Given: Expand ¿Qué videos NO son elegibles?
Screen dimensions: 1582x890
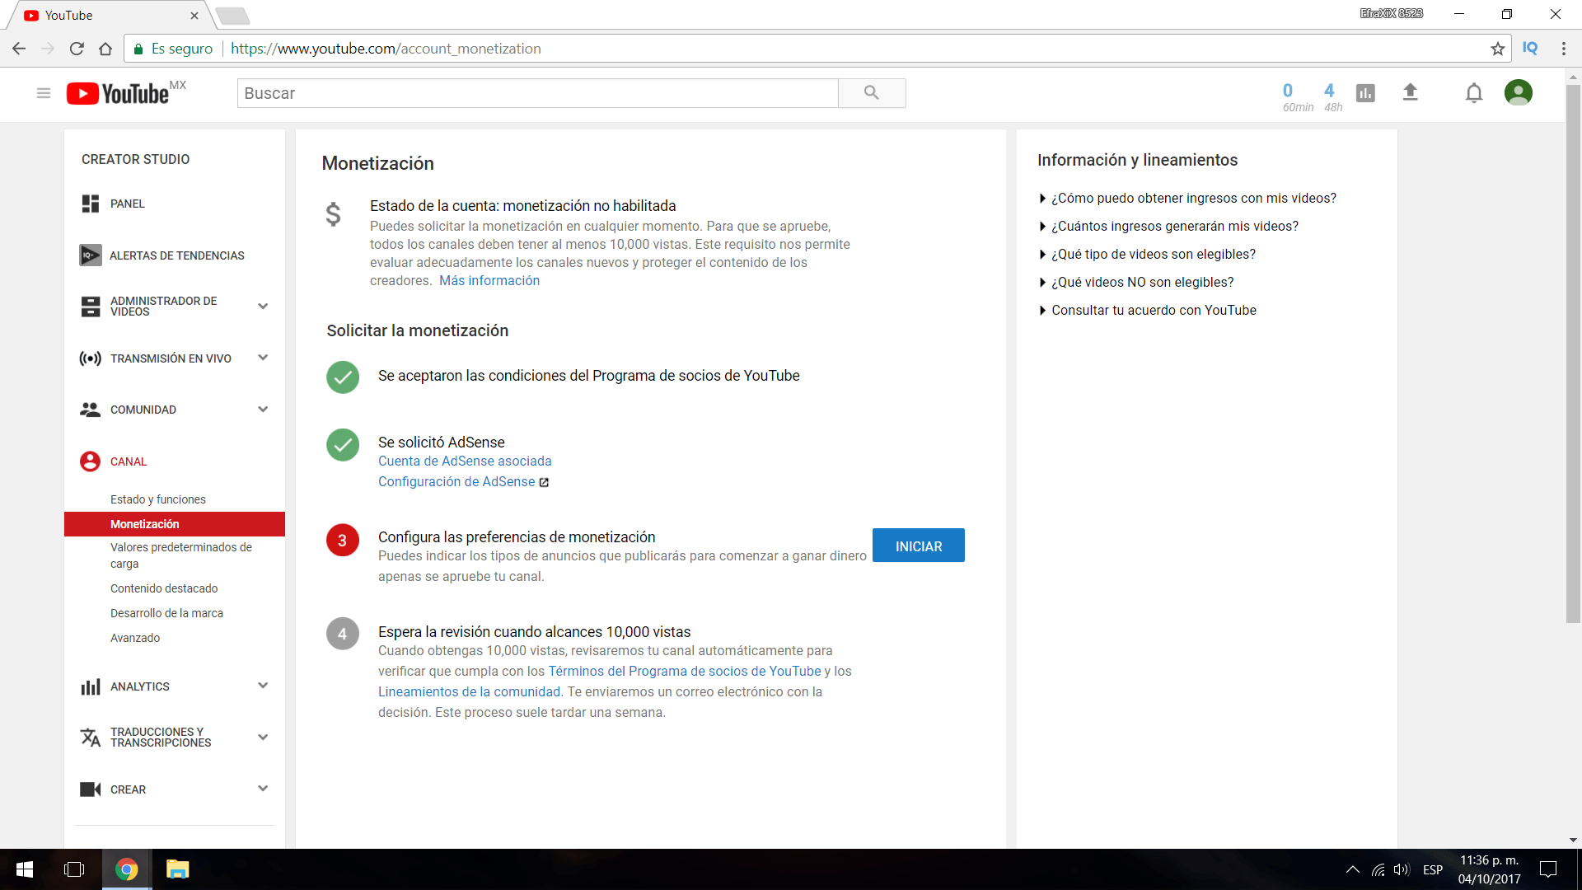Looking at the screenshot, I should click(x=1136, y=283).
